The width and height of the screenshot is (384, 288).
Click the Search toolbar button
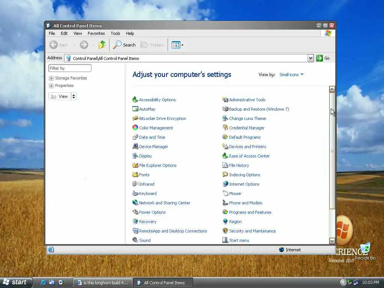click(x=124, y=45)
